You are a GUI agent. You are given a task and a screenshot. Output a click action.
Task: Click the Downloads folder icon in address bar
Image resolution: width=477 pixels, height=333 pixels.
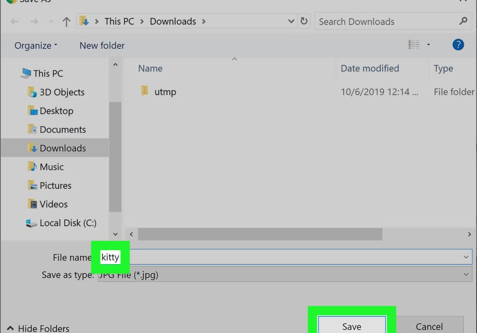[x=84, y=21]
